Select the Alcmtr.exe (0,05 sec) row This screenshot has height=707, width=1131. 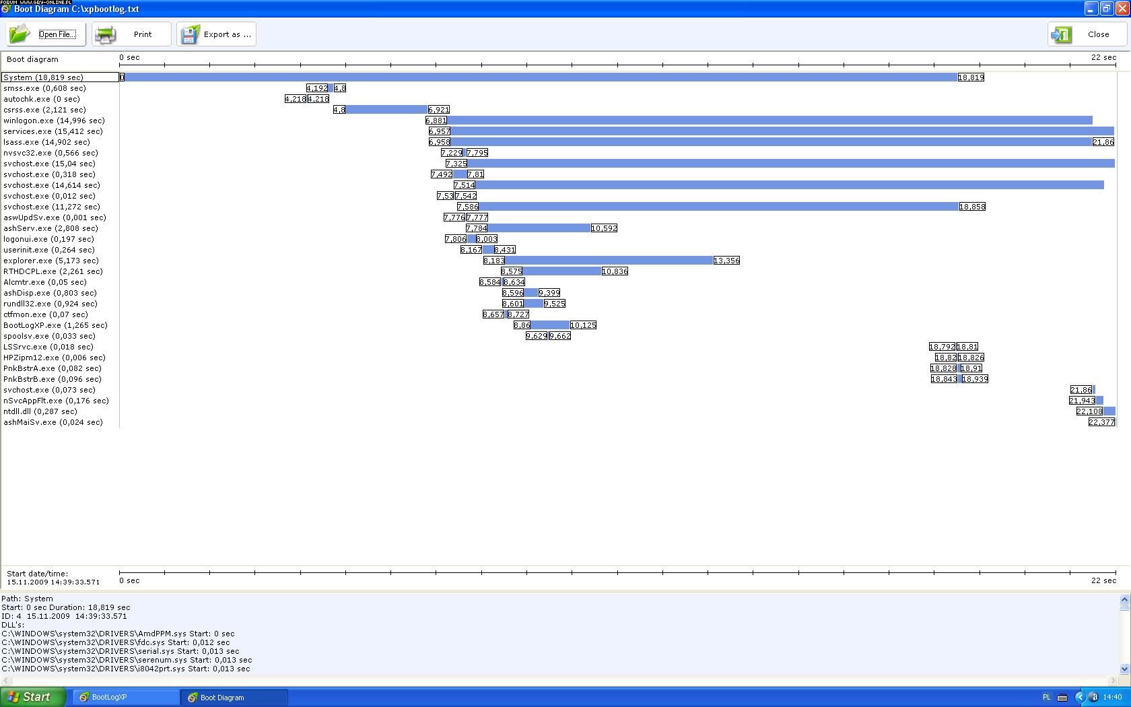click(44, 282)
